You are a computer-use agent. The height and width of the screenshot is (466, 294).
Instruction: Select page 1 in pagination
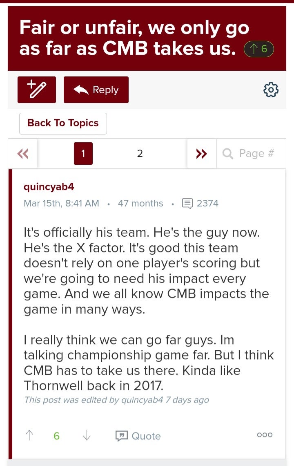(83, 154)
